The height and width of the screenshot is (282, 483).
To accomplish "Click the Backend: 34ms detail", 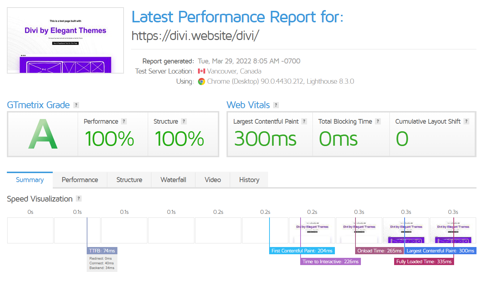I will [102, 268].
